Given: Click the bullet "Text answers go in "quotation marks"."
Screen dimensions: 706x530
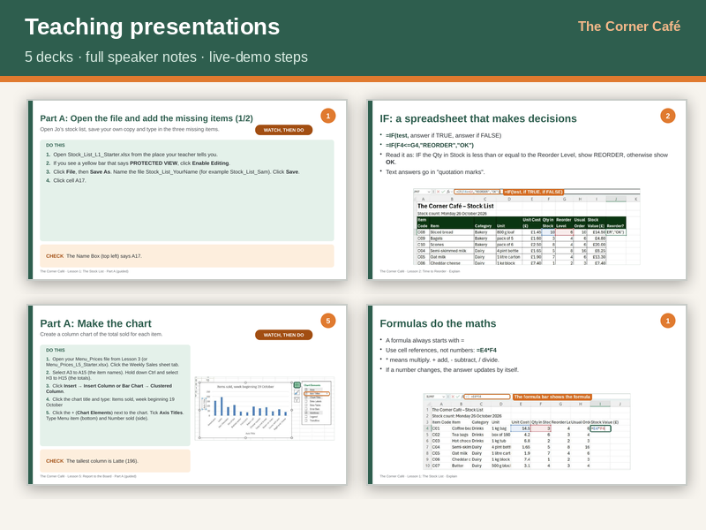Looking at the screenshot, I should tap(435, 171).
